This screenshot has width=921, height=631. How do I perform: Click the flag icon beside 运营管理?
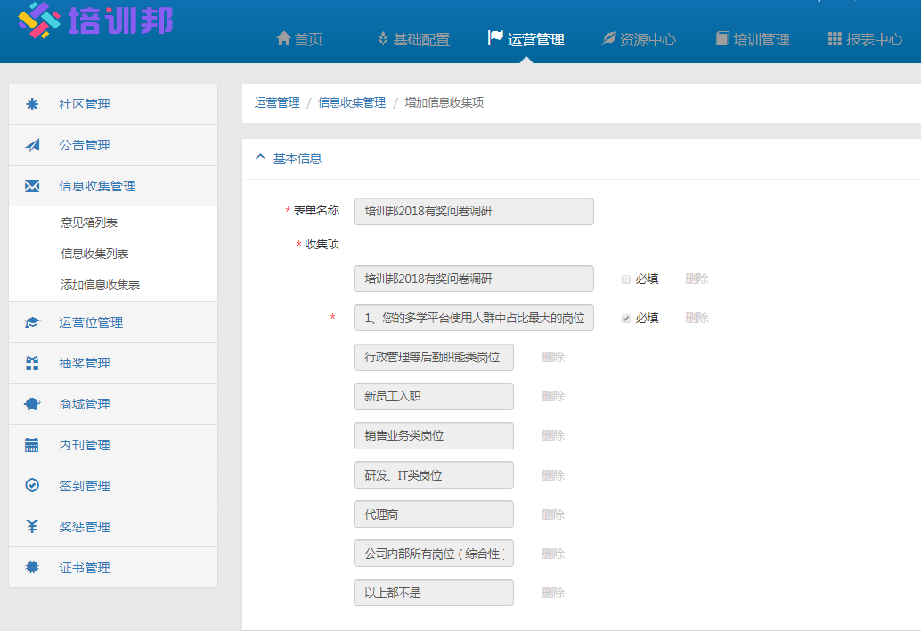point(495,38)
